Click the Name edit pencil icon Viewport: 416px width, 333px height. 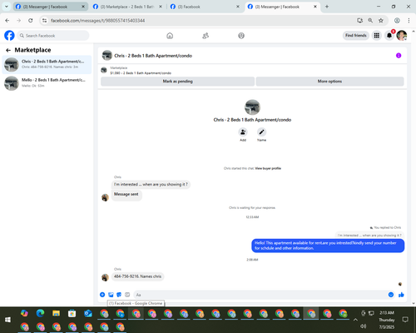tap(261, 132)
